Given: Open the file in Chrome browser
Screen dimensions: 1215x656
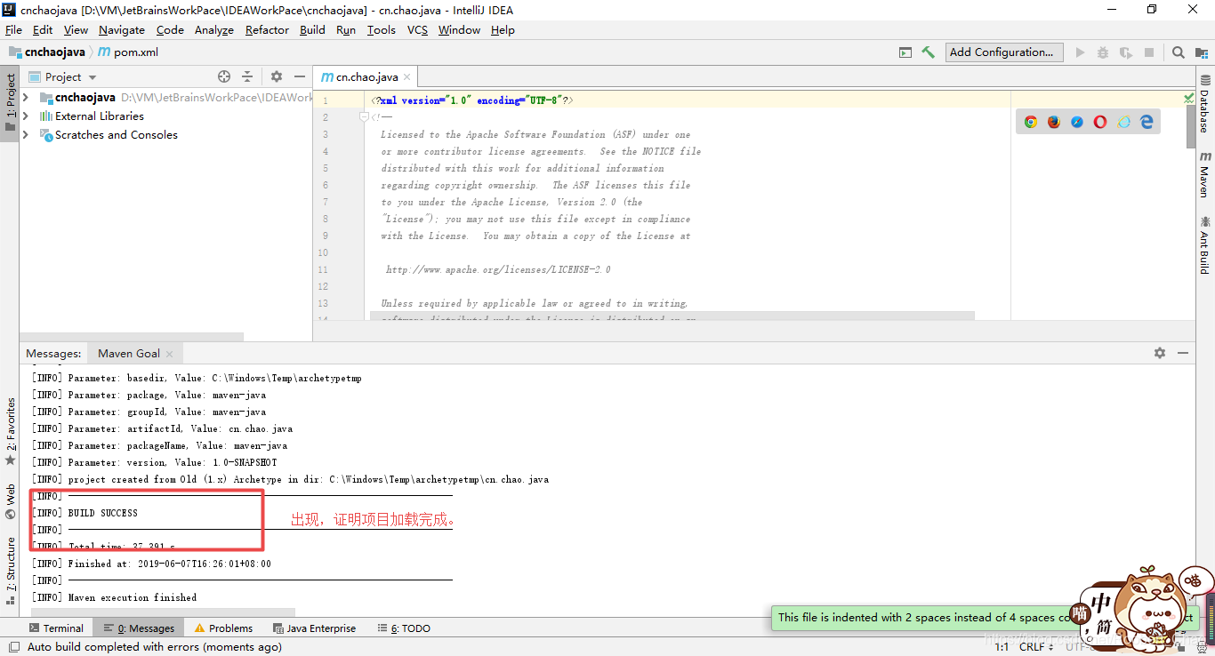Looking at the screenshot, I should 1031,122.
